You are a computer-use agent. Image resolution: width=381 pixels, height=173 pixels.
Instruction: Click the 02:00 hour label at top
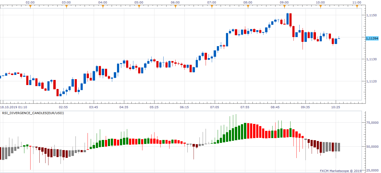(x=30, y=2)
